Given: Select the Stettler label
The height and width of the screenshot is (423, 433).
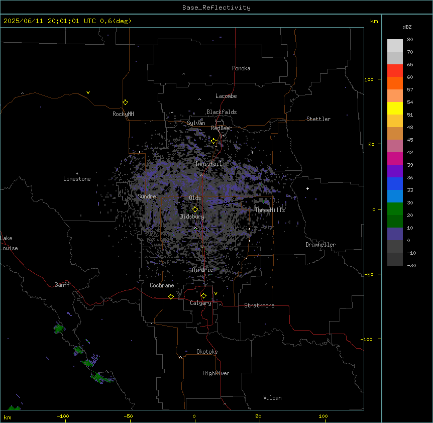Looking at the screenshot, I should tap(318, 119).
